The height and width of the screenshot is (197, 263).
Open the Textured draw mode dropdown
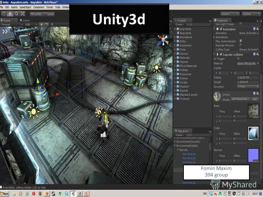tap(12, 25)
